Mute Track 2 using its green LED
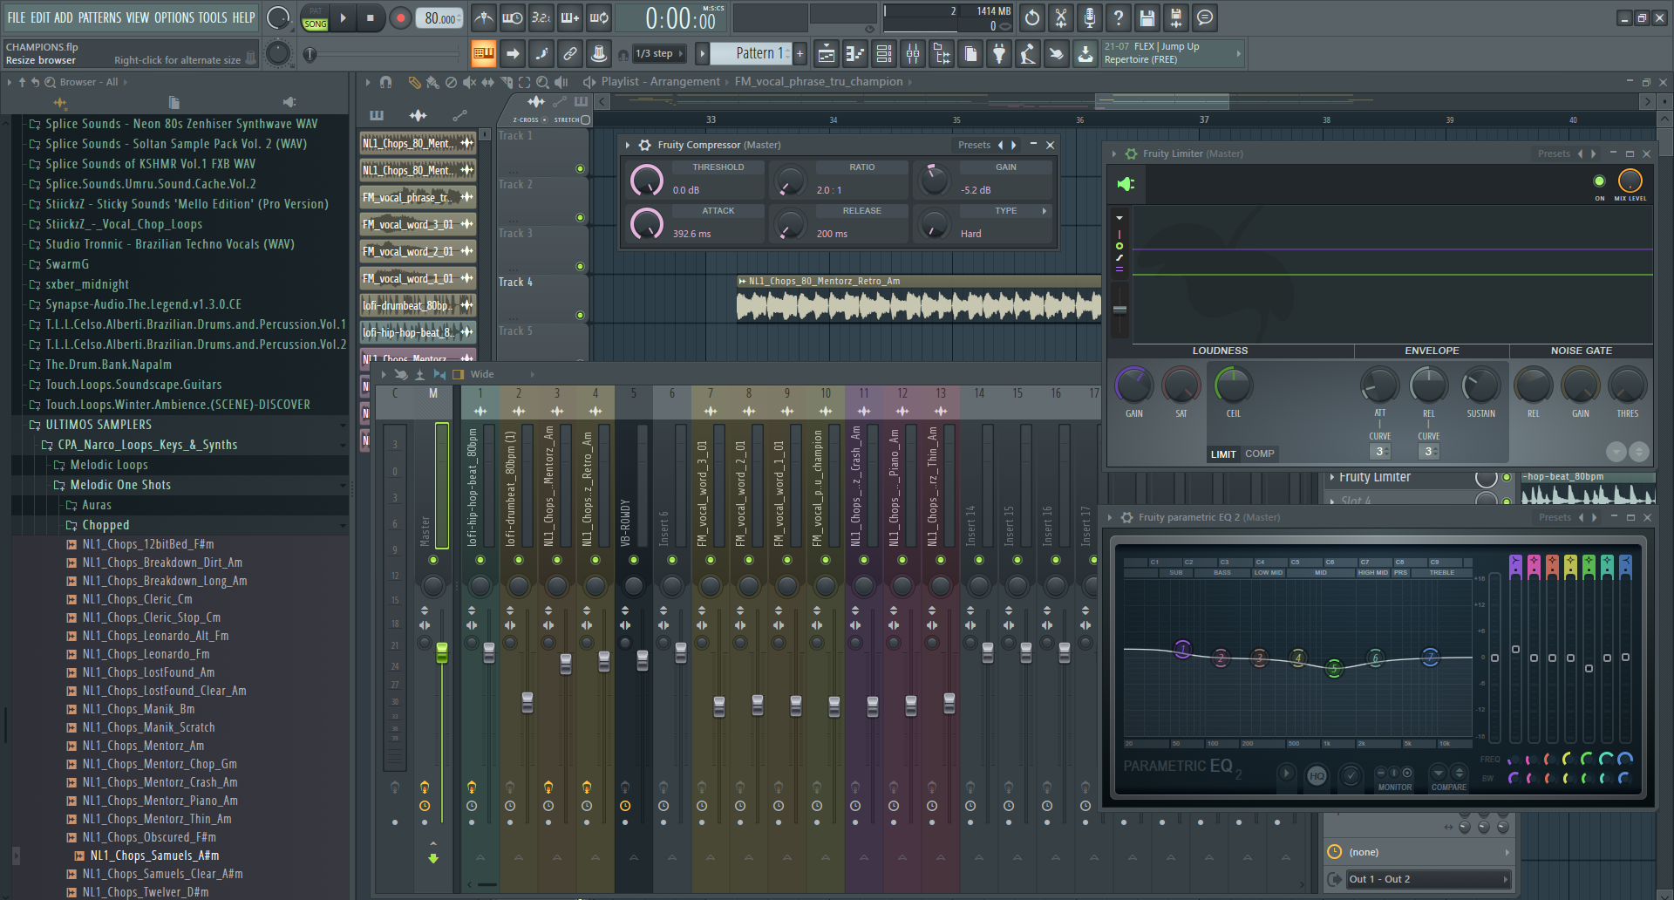The height and width of the screenshot is (900, 1674). click(580, 217)
